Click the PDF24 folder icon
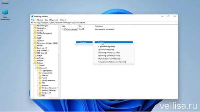 click(35, 56)
